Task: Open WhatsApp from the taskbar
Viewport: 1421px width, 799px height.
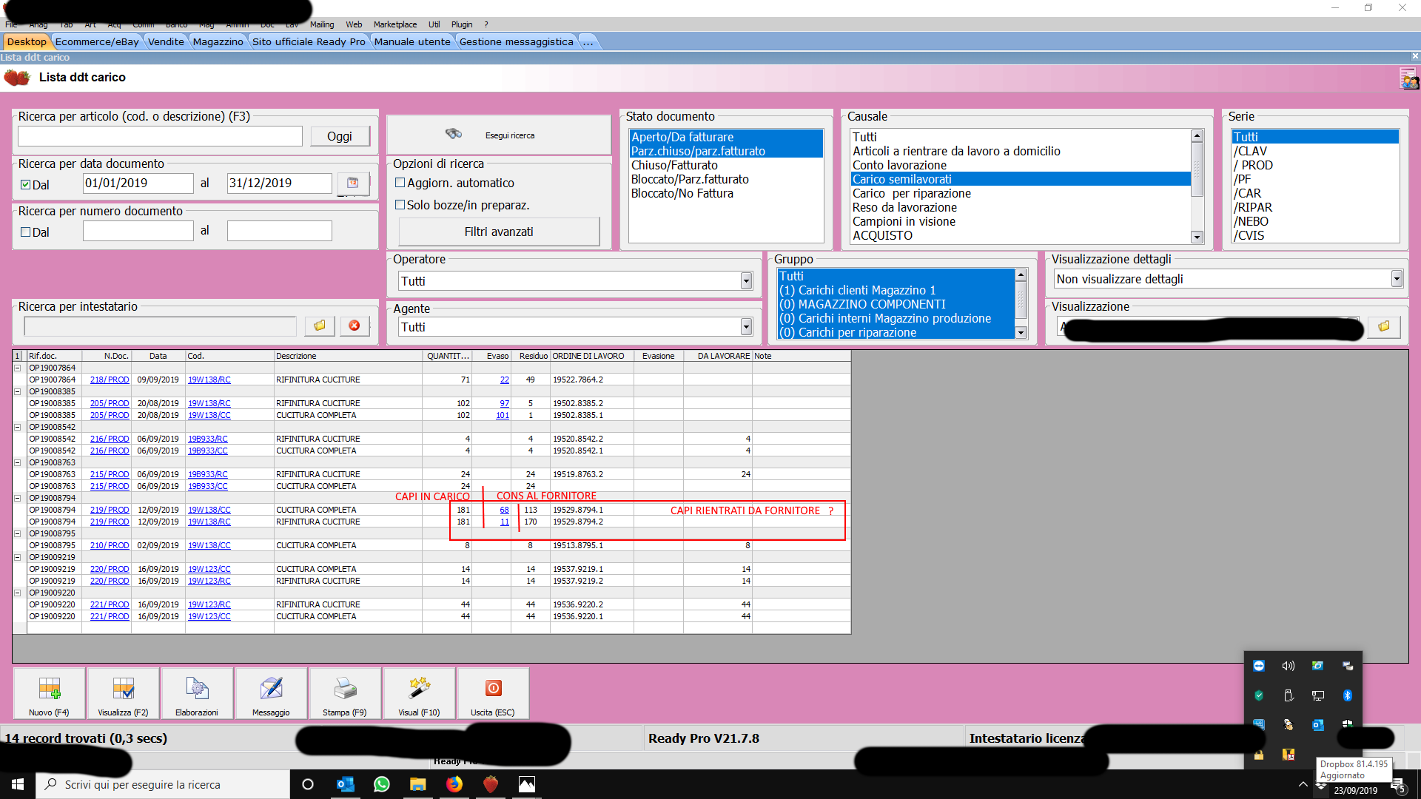Action: point(382,784)
